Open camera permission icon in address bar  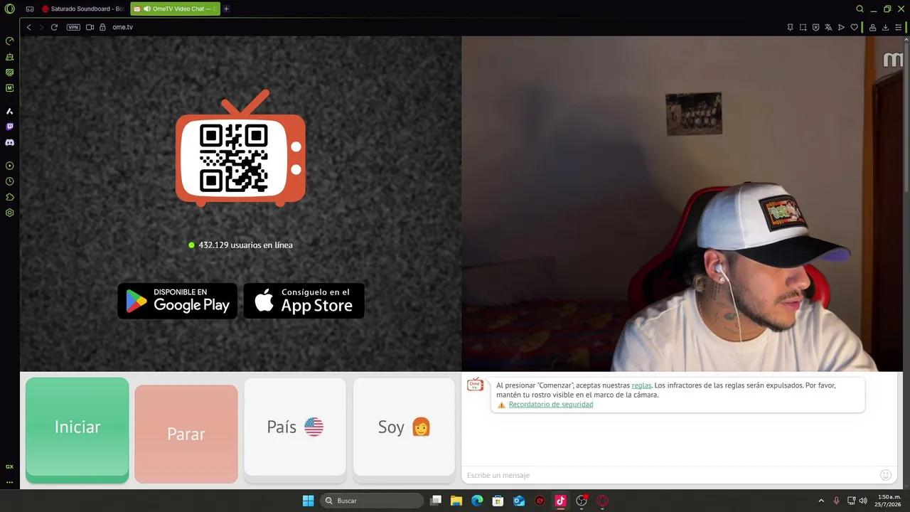click(90, 27)
